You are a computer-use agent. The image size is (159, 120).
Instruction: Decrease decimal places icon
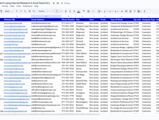[x=25, y=11]
